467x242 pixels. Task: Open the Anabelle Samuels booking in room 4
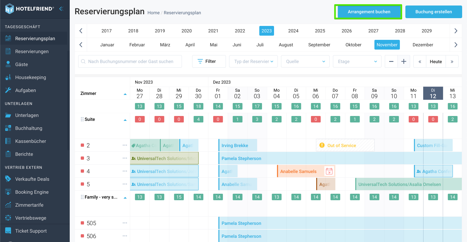point(306,171)
